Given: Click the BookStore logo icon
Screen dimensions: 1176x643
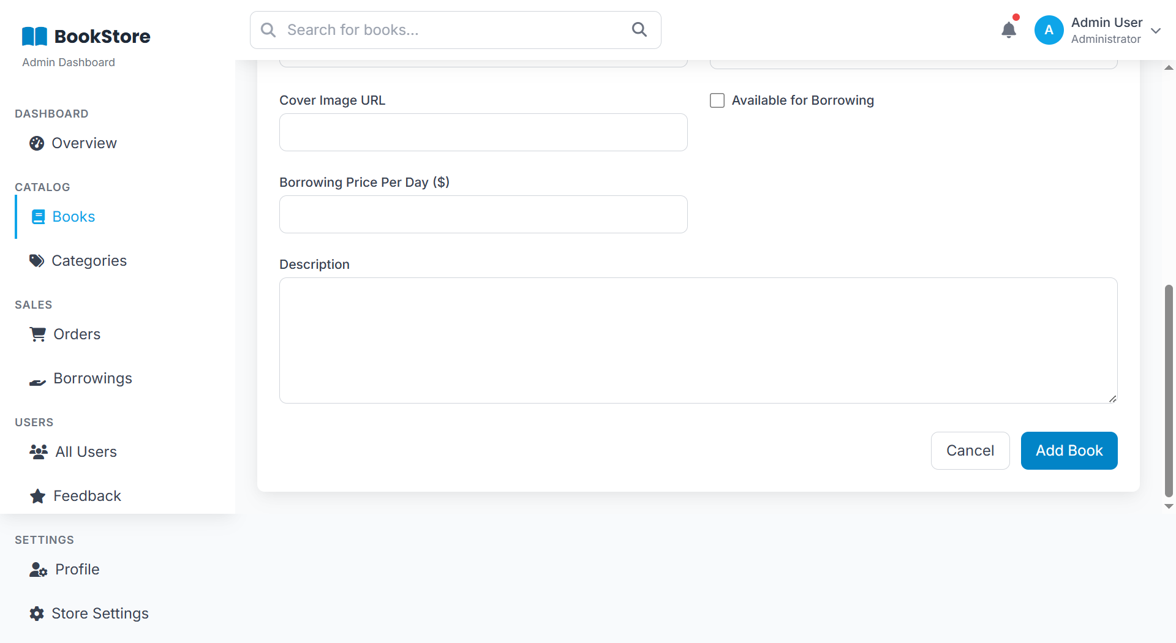Looking at the screenshot, I should pyautogui.click(x=34, y=36).
